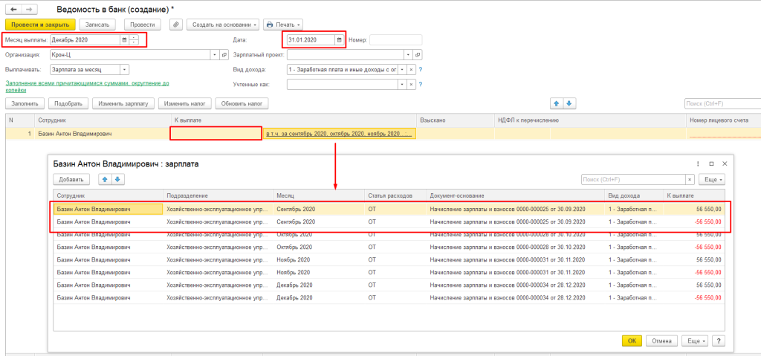This screenshot has height=356, width=761.
Task: Click the Номер input field
Action: click(x=395, y=39)
